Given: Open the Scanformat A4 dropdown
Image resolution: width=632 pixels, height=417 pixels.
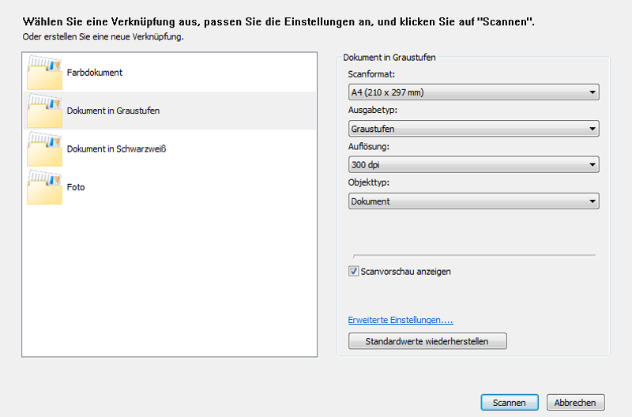Looking at the screenshot, I should (x=473, y=92).
